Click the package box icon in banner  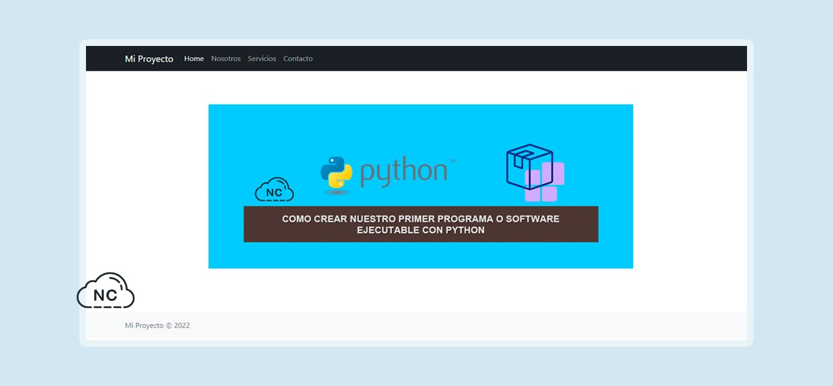coord(535,172)
